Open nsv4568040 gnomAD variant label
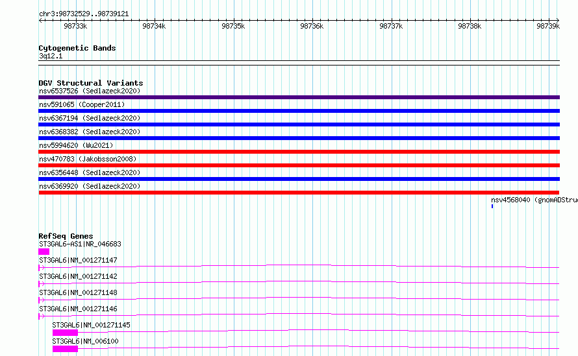This screenshot has height=356, width=578. (534, 200)
